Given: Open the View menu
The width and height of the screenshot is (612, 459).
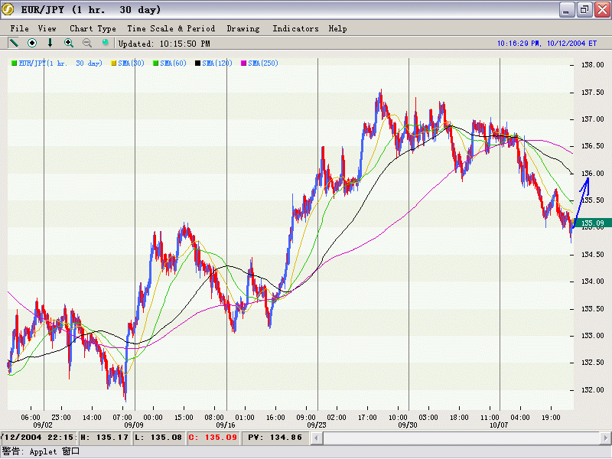Looking at the screenshot, I should [x=47, y=28].
